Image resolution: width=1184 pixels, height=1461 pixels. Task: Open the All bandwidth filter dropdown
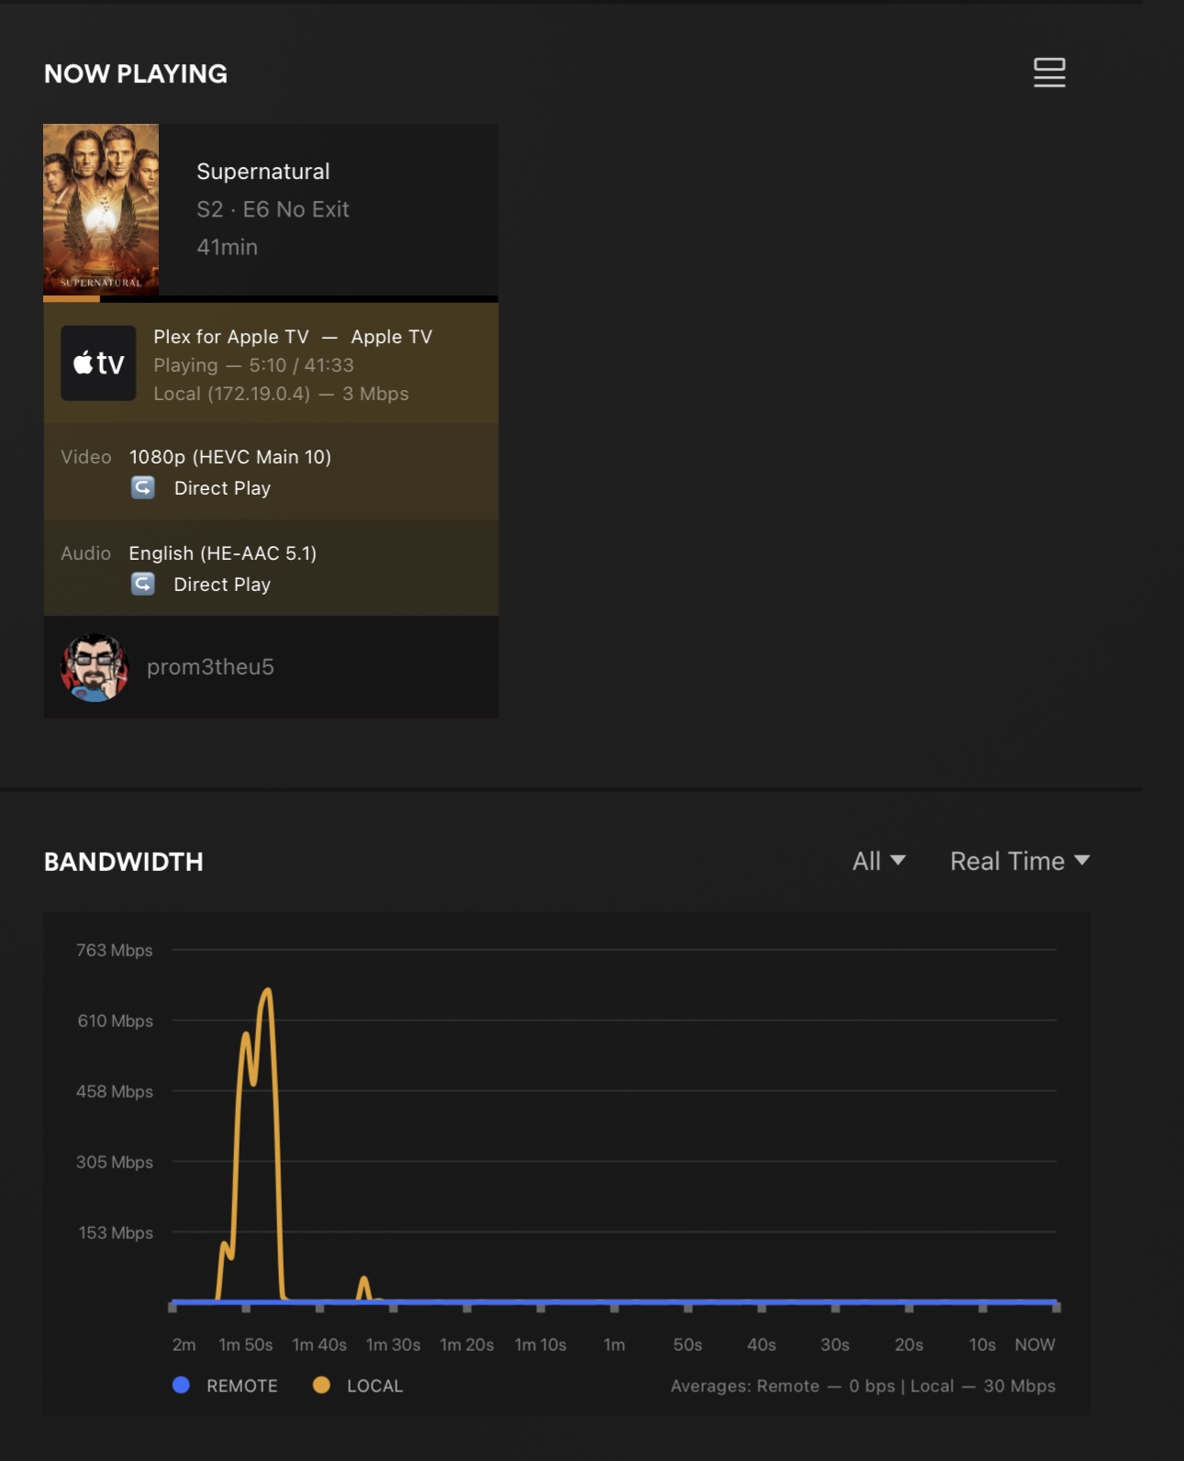pyautogui.click(x=878, y=861)
